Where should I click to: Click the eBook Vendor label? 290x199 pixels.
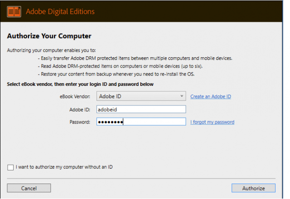point(75,96)
